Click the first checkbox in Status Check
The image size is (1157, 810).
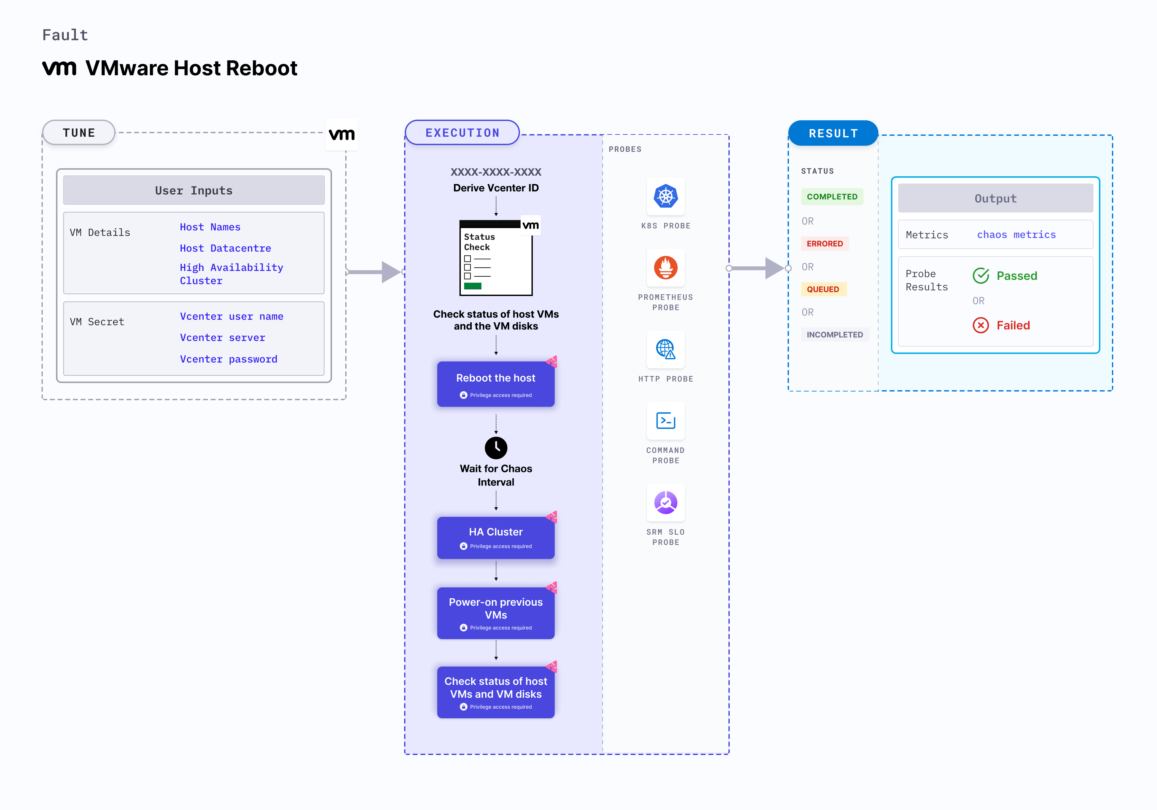pyautogui.click(x=467, y=258)
